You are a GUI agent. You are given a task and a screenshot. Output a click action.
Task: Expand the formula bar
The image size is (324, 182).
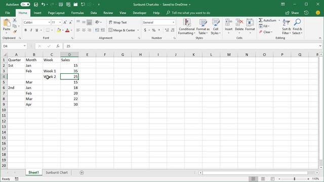pyautogui.click(x=320, y=46)
